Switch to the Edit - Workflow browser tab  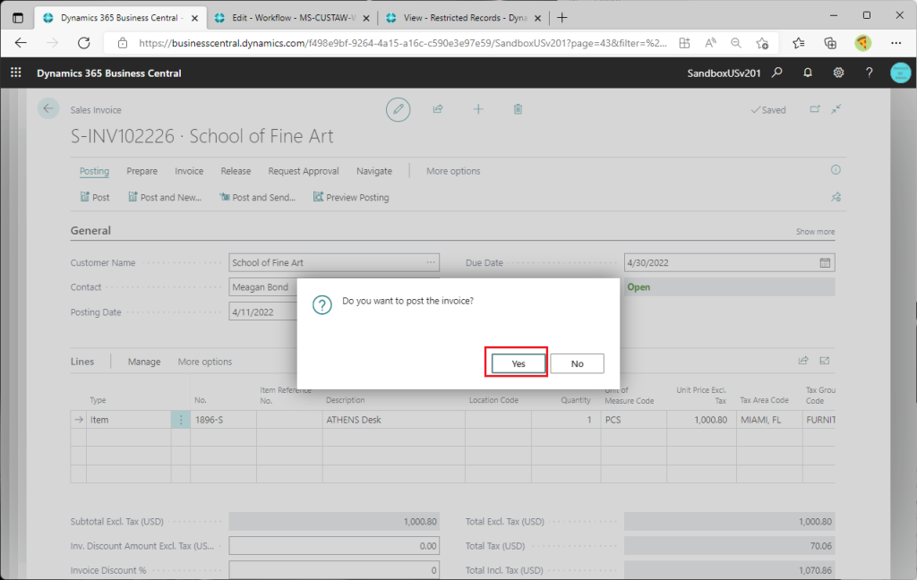point(291,18)
